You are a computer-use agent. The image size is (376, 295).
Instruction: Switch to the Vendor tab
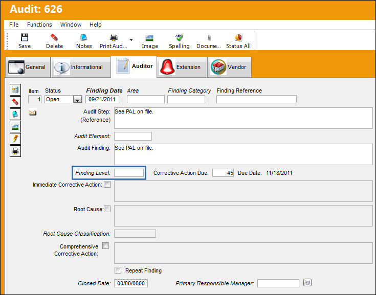(x=229, y=67)
